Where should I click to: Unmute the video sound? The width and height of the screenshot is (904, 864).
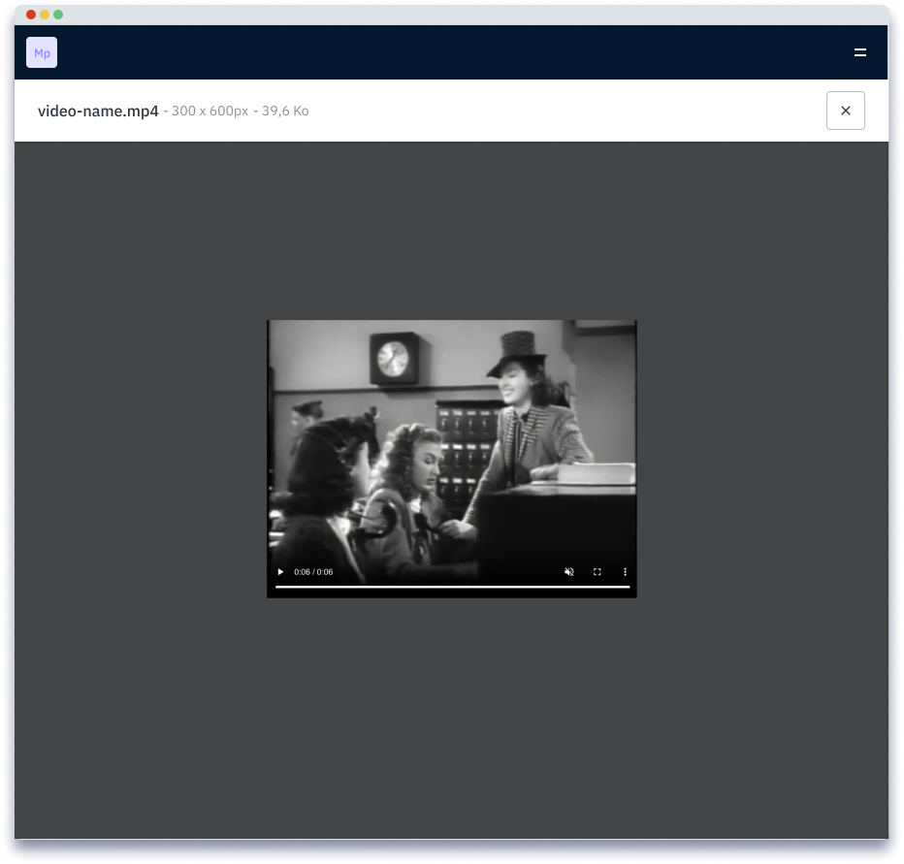[569, 572]
